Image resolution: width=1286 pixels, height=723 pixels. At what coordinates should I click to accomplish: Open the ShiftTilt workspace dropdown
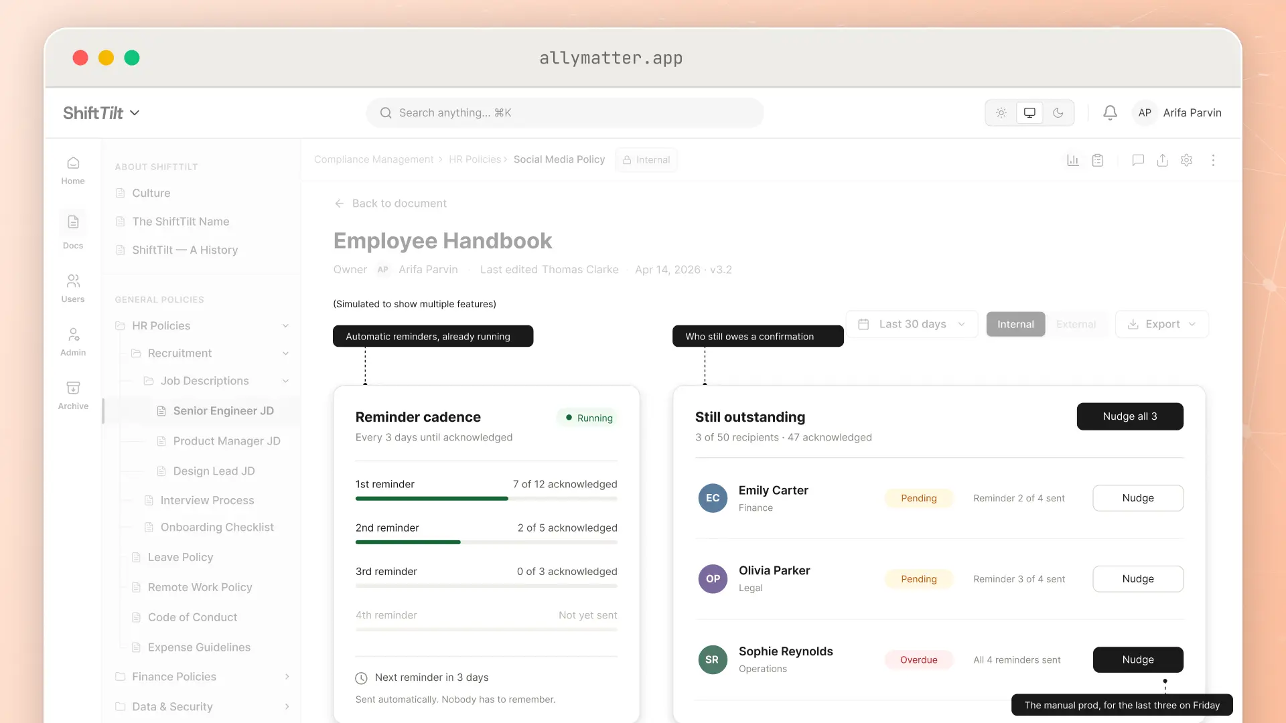pos(102,112)
